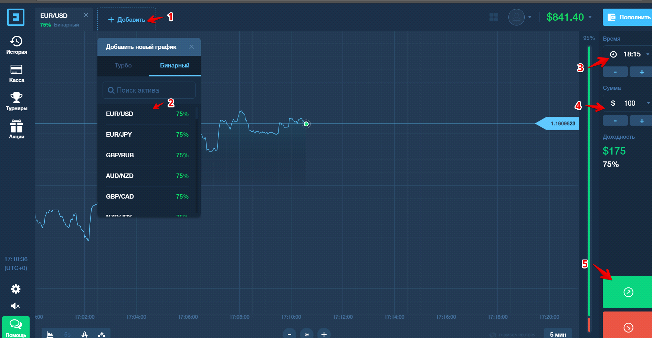Open the Акции promotions gift icon

[17, 129]
